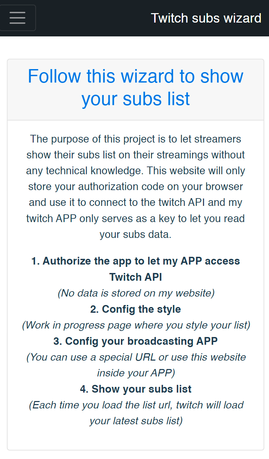Click the 'Twitch API' line of step 1
The height and width of the screenshot is (459, 269).
tap(135, 277)
